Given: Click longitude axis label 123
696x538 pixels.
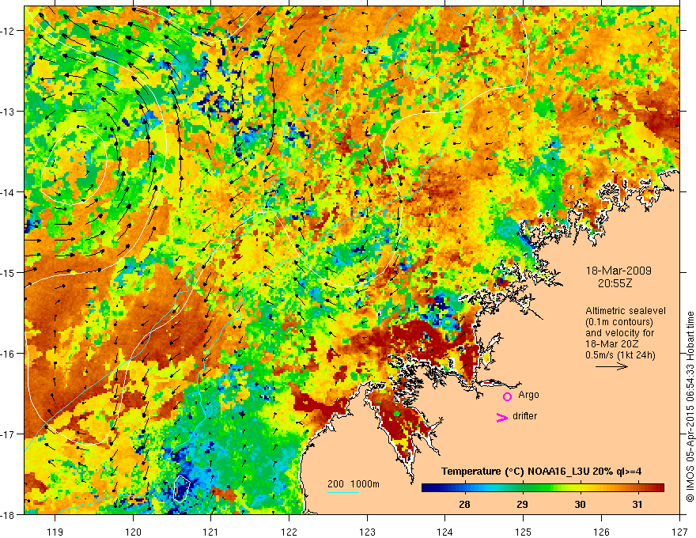Looking at the screenshot, I should tap(367, 532).
